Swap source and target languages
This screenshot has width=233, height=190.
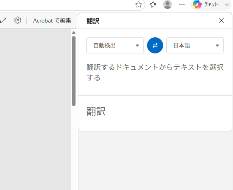coord(155,45)
